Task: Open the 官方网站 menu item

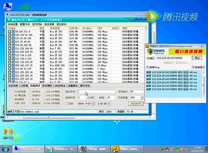Action: pyautogui.click(x=37, y=24)
